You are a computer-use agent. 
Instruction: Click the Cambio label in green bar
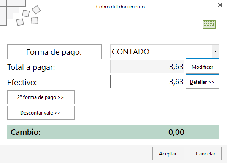[25, 132]
